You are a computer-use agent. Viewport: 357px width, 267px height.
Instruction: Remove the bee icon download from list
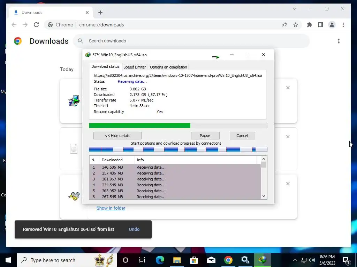pos(288,184)
